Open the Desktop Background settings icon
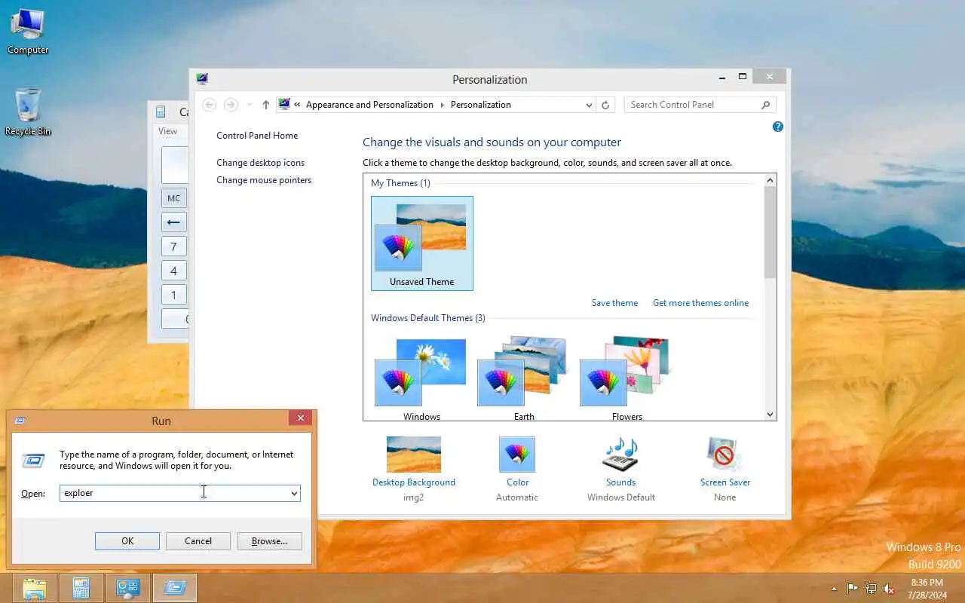 point(413,455)
